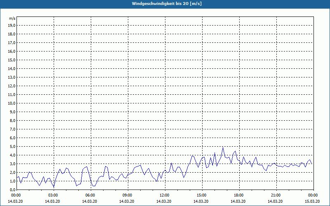Choose the "21:00" time label
Image resolution: width=330 pixels, height=206 pixels.
276,195
